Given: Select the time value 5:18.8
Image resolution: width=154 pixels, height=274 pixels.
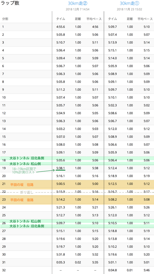Looking at the screenshot, I should 112,231.
